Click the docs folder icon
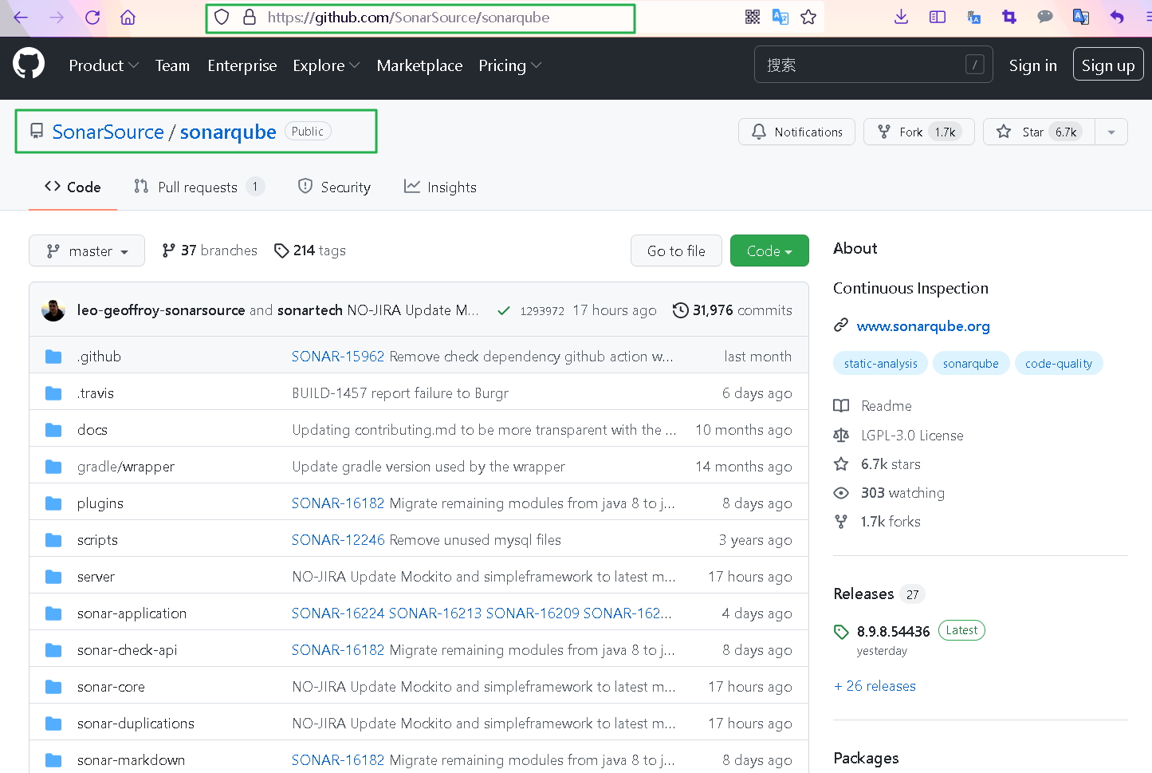The width and height of the screenshot is (1152, 773). point(53,430)
